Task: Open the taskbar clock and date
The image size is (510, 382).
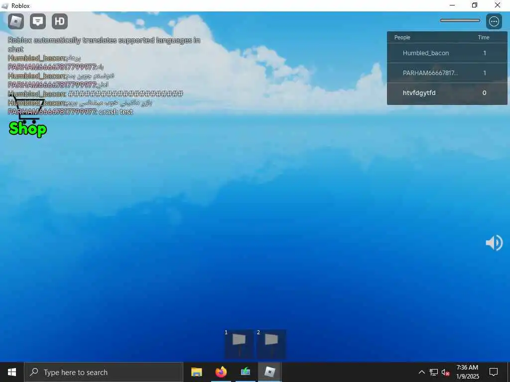Action: coord(467,372)
